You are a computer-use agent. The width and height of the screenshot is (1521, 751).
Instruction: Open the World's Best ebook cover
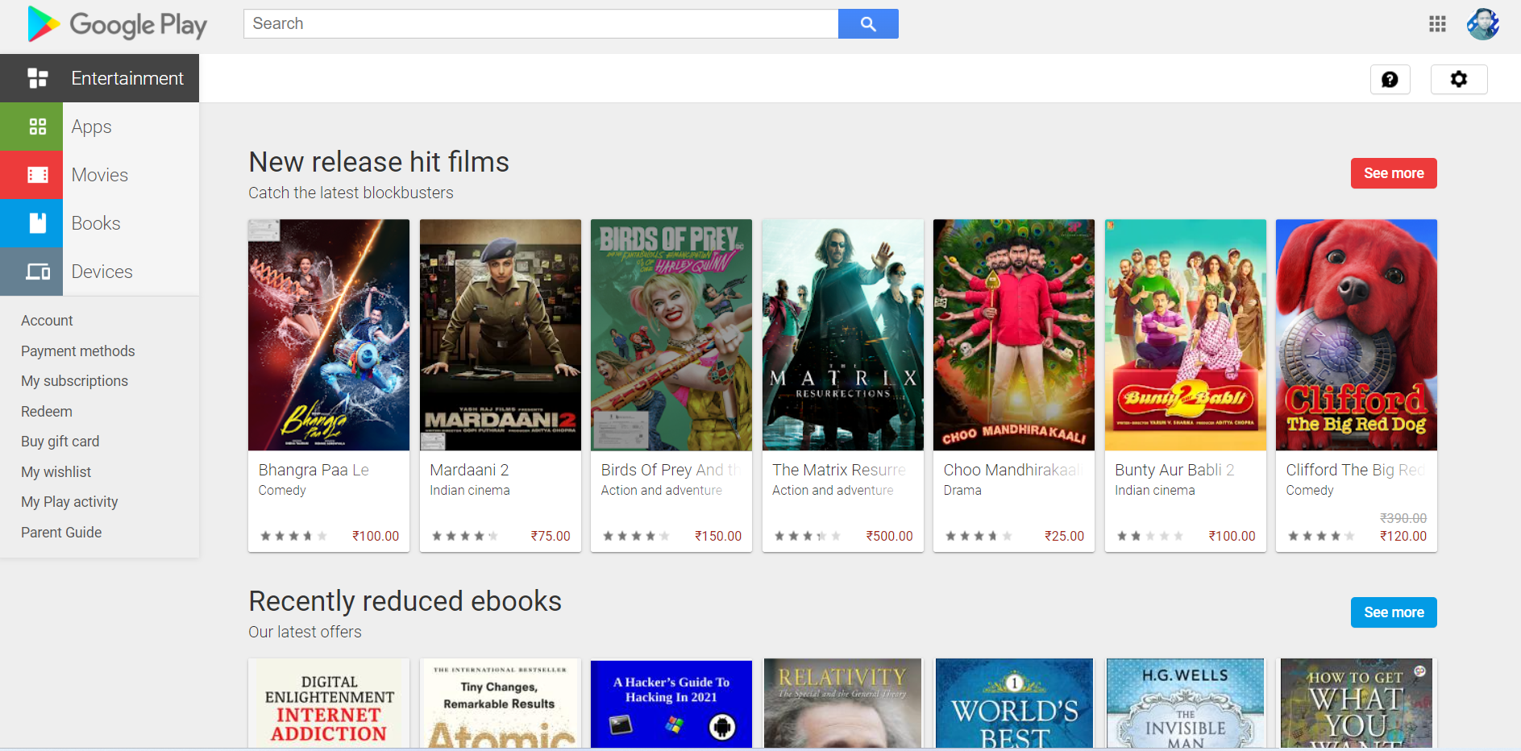tap(1014, 703)
